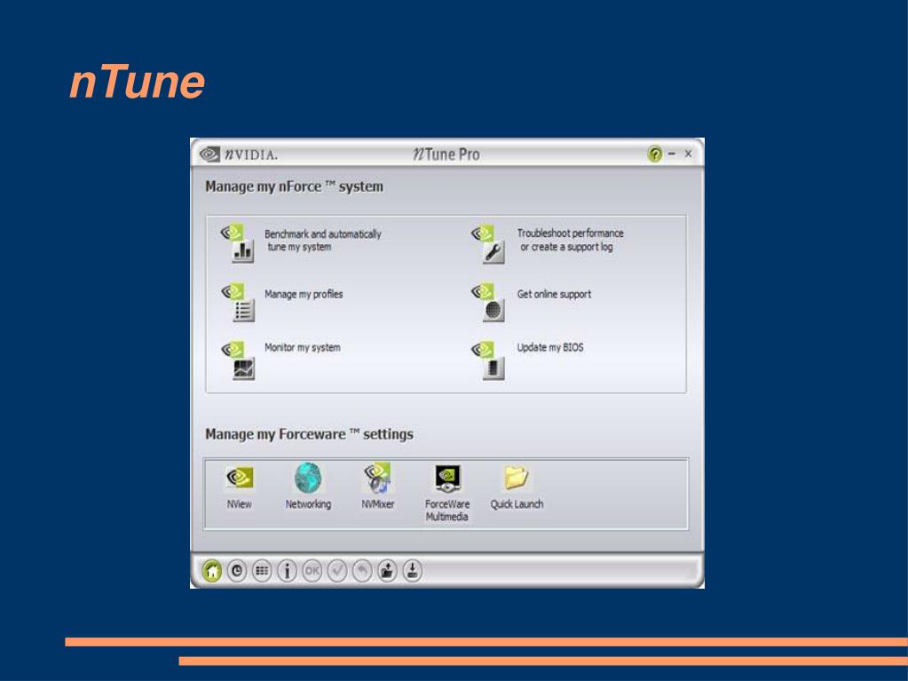Open the Get online support icon

pyautogui.click(x=488, y=302)
